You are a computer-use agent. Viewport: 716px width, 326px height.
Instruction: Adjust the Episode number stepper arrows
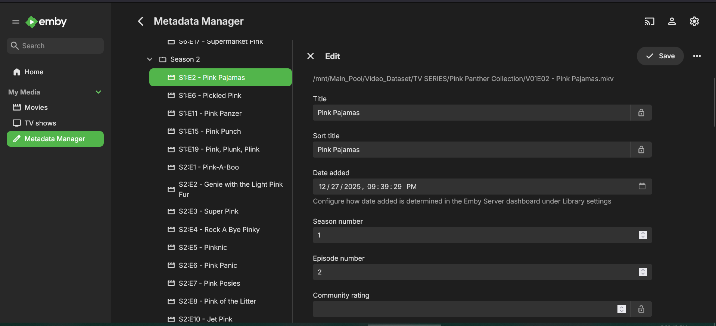point(642,272)
